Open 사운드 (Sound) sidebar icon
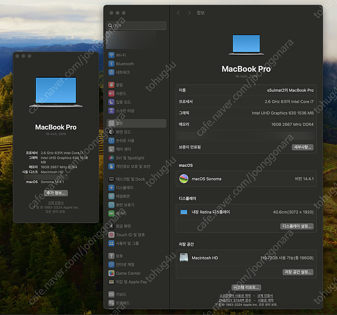Viewport: 337px width, 315px height. (111, 93)
